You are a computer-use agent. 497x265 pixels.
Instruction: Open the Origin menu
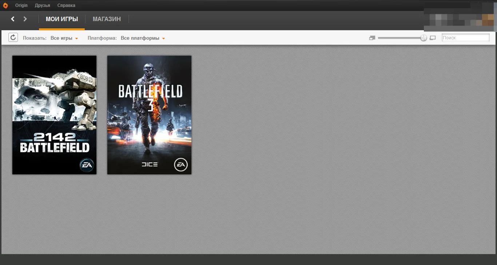point(21,5)
